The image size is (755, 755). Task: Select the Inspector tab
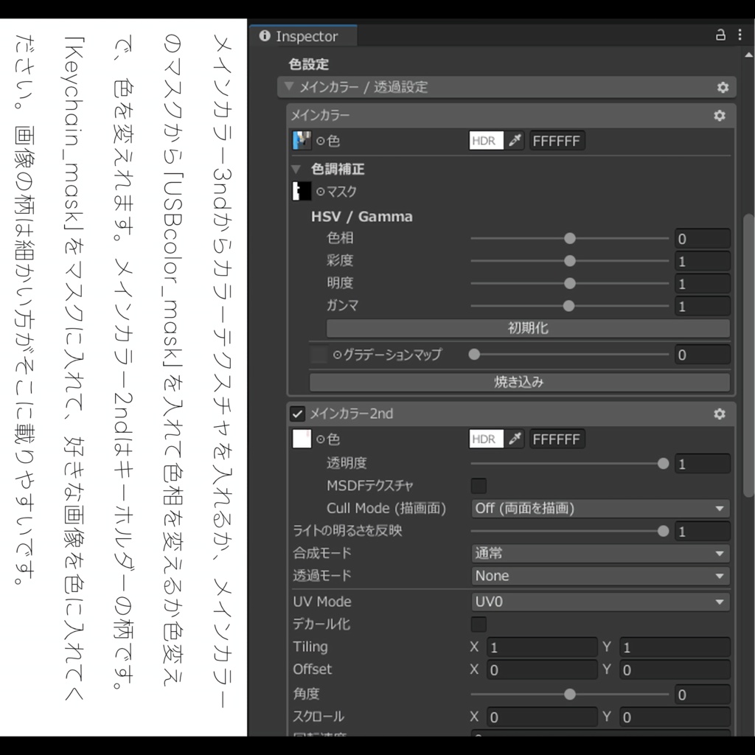302,35
